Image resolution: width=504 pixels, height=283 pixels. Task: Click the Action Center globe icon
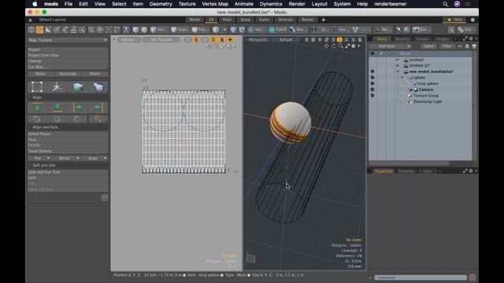coord(250,30)
